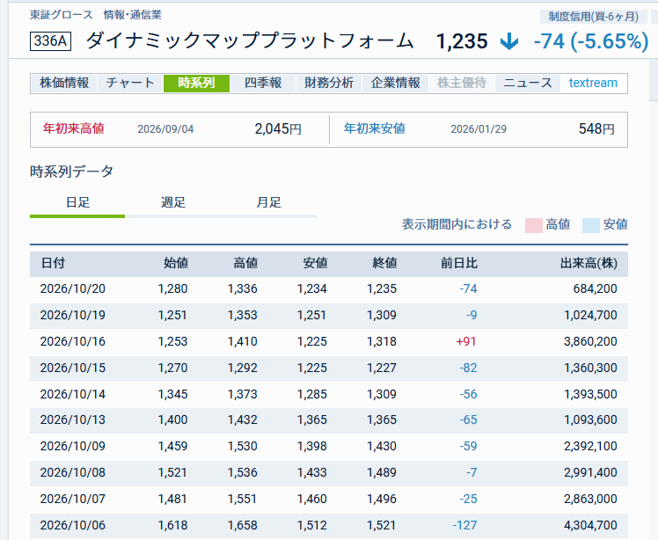Click the 2026/10/20 date row
Screen dimensions: 658x540
[x=329, y=289]
